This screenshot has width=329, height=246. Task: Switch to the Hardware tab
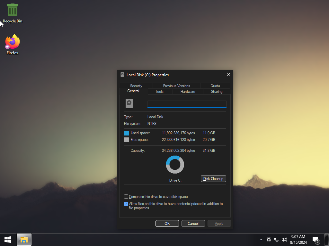[x=188, y=92]
